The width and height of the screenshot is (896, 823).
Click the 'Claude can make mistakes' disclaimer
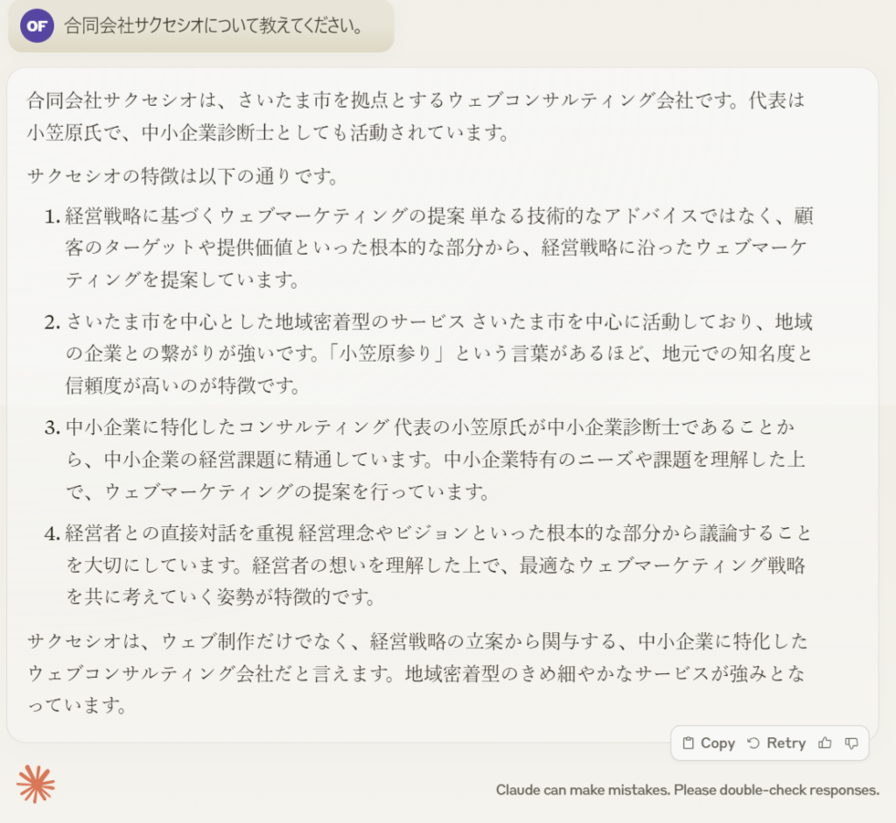687,790
